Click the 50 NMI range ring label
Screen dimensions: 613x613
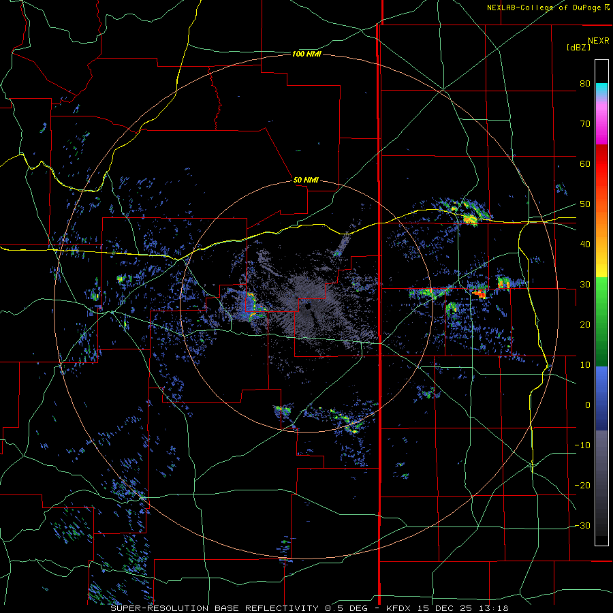point(306,180)
